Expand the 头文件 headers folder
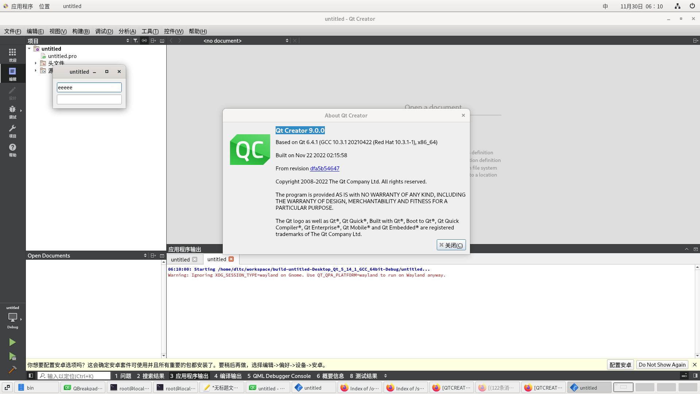Viewport: 700px width, 394px height. pyautogui.click(x=35, y=63)
